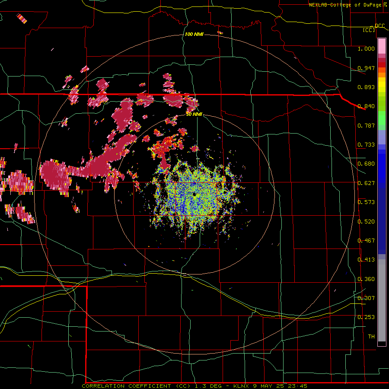389x389 pixels.
Task: Click the 1.000 value on color scale
Action: [366, 48]
